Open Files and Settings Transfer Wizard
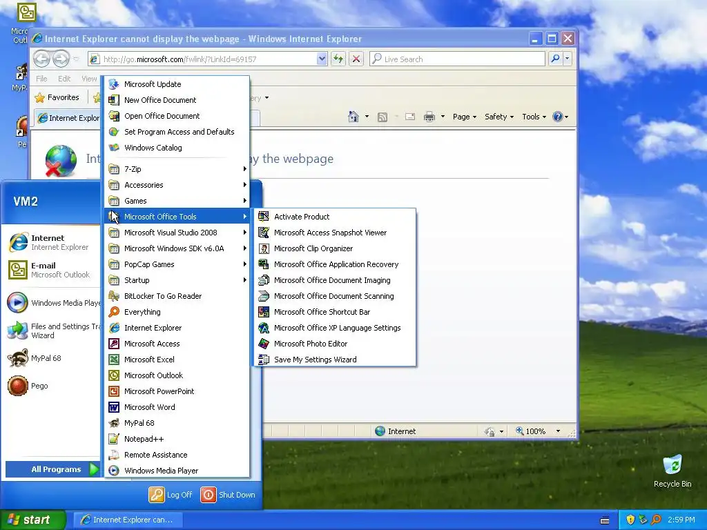 (52, 331)
